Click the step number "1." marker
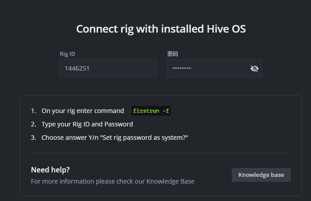 (33, 111)
